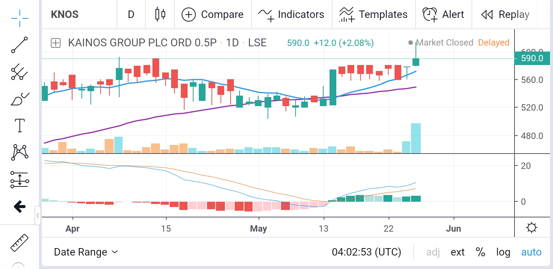Activate the ruler measure tool
This screenshot has height=269, width=553.
tap(19, 243)
